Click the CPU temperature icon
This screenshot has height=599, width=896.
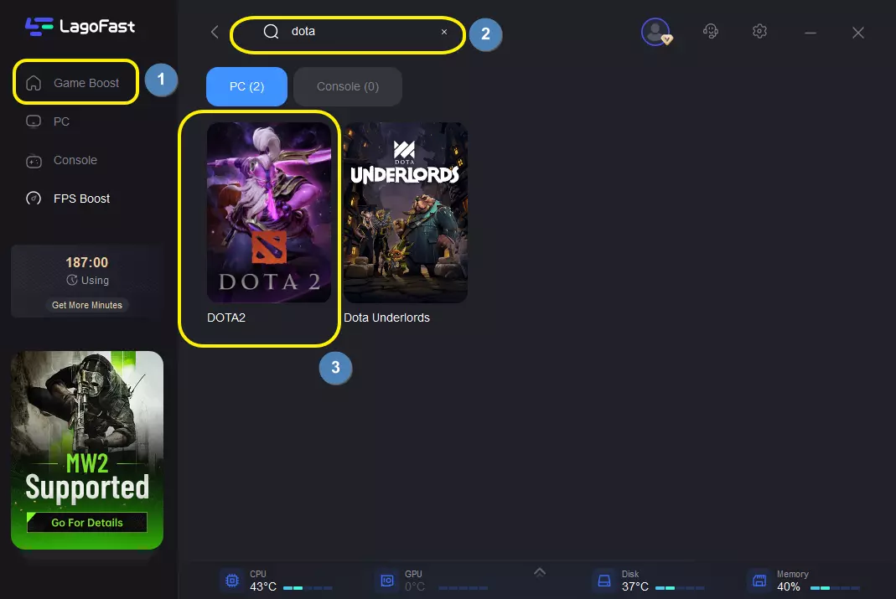pos(230,581)
